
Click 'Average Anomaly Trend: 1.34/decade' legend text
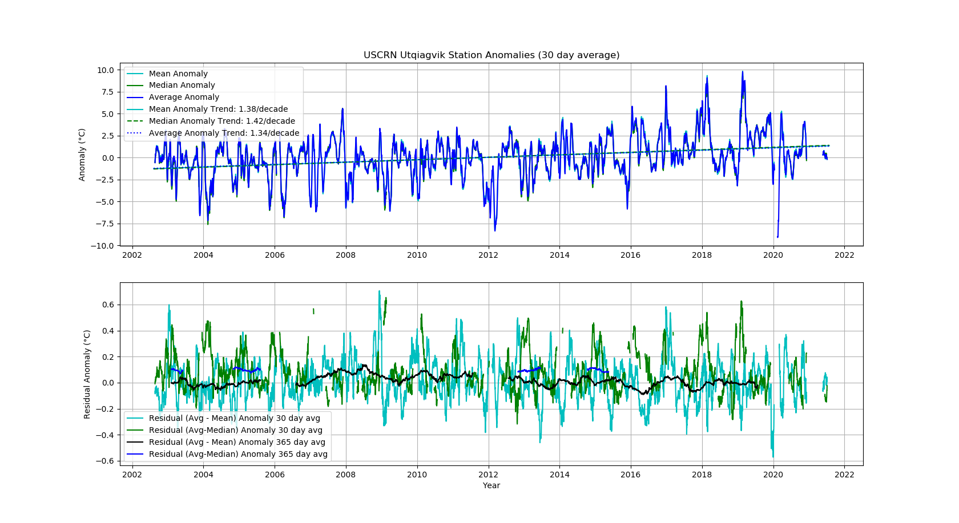[x=224, y=133]
